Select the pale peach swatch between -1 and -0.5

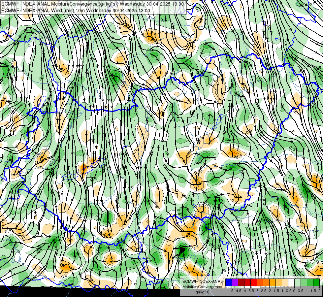pos(285,282)
